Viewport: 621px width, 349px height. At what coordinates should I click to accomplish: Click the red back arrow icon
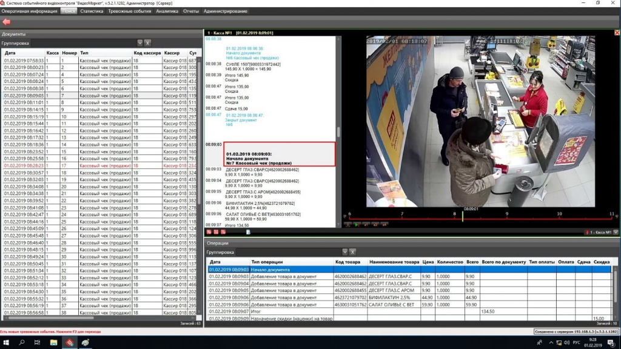[7, 22]
